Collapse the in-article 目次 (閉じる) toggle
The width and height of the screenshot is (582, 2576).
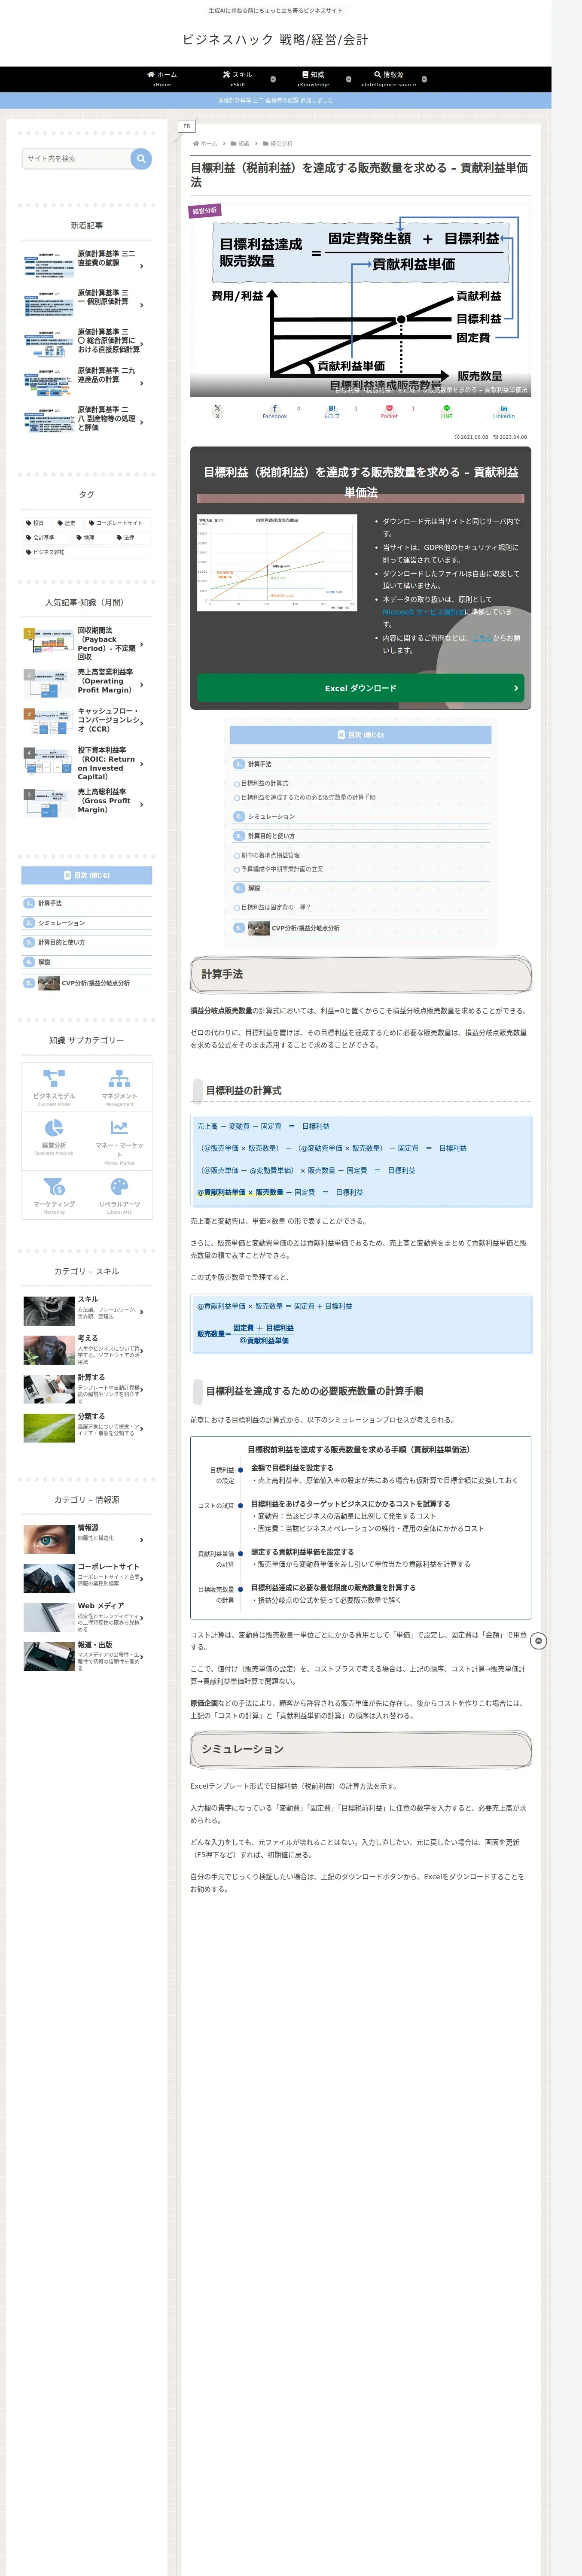coord(360,735)
